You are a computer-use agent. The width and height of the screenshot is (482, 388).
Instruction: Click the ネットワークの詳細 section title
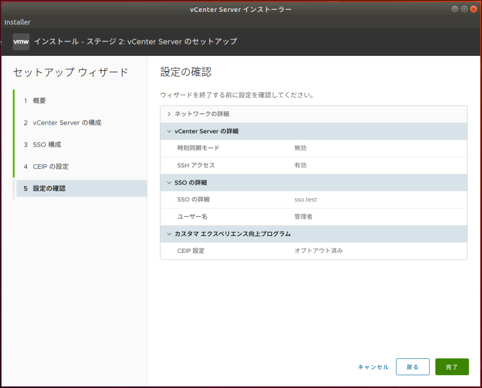(x=202, y=114)
